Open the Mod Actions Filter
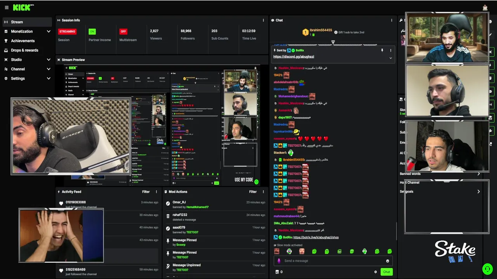The image size is (497, 279). tap(253, 191)
